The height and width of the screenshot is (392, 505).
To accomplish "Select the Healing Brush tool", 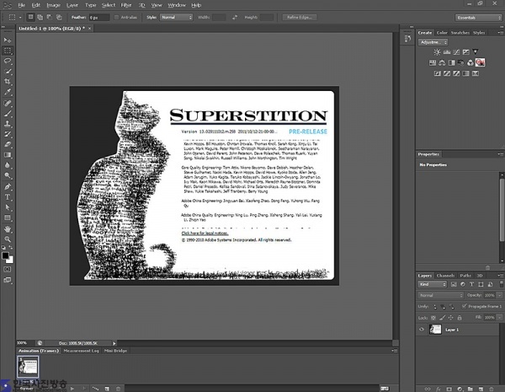I will (7, 103).
